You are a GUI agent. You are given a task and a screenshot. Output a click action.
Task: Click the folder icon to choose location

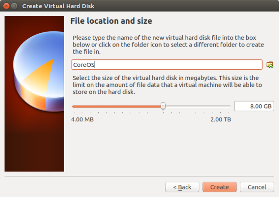(x=270, y=64)
